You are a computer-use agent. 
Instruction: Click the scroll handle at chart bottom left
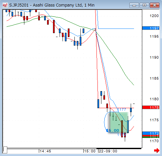(x=5, y=150)
